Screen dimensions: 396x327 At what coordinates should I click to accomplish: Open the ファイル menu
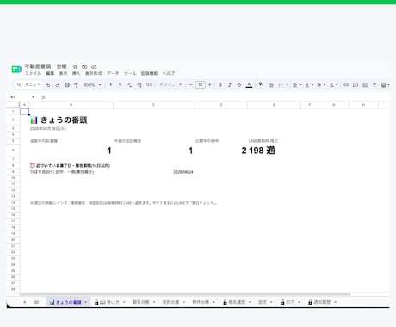point(33,73)
